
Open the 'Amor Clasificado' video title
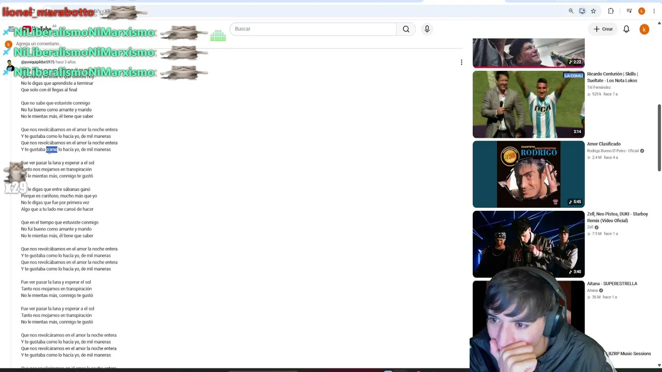[x=604, y=144]
